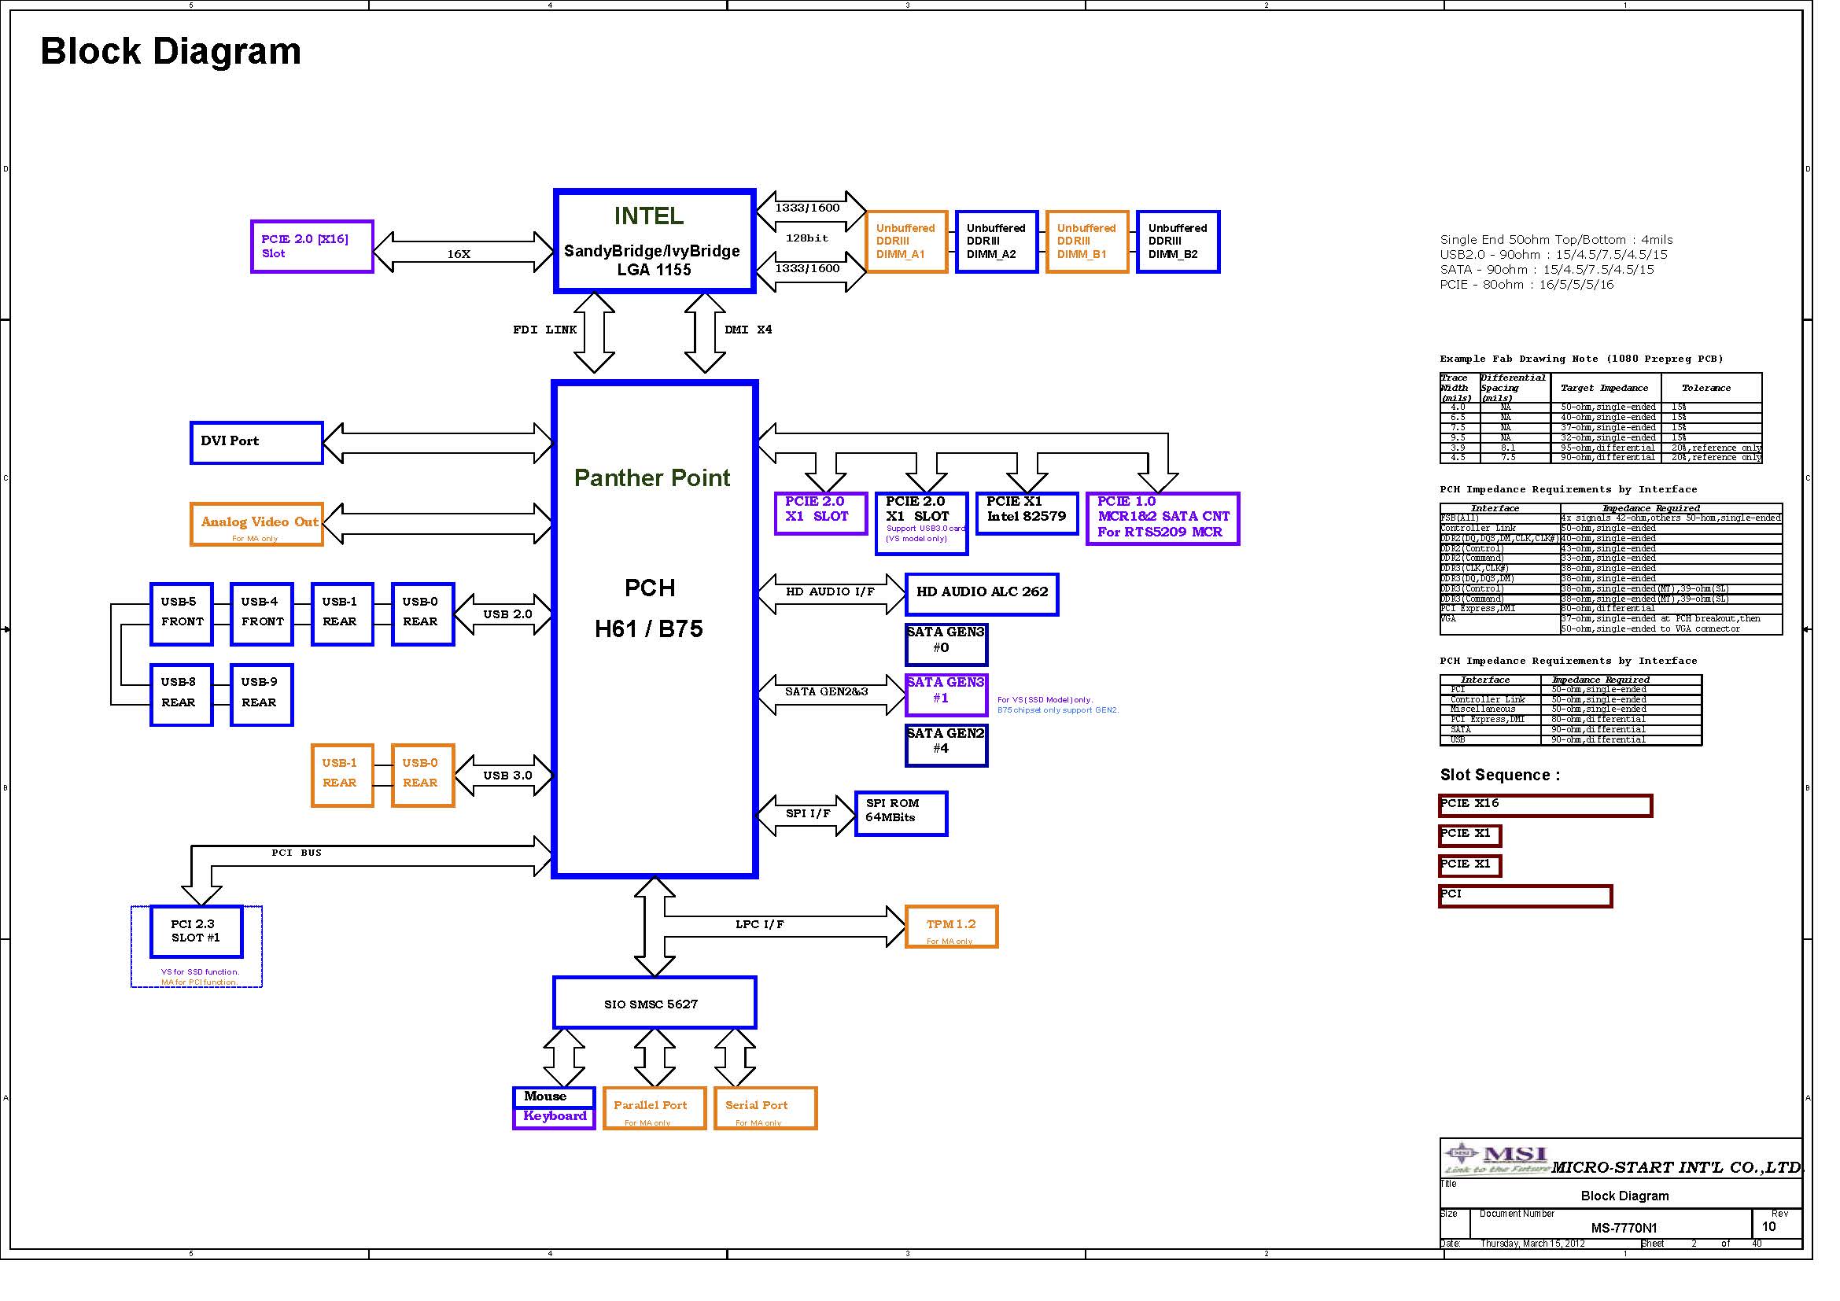Select the Unbuffered DDRIII DIMM_A2 block

(997, 242)
